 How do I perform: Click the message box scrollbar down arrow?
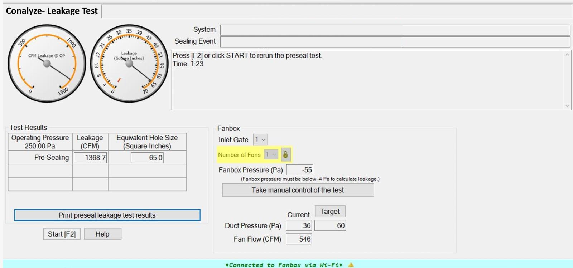[567, 106]
